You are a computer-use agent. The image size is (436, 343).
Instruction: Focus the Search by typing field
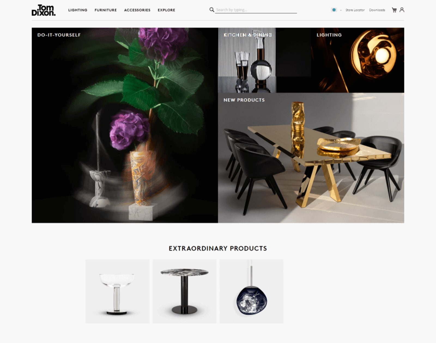click(x=256, y=10)
